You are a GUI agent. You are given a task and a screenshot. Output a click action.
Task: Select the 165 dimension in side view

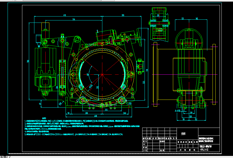point(197,19)
